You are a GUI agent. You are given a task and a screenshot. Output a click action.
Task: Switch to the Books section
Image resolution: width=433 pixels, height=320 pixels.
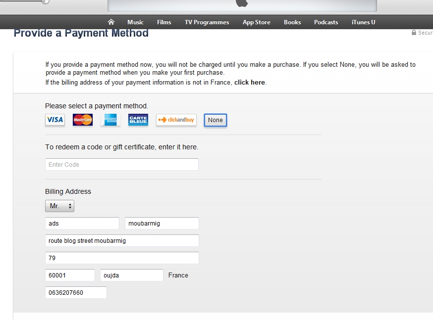[x=292, y=22]
